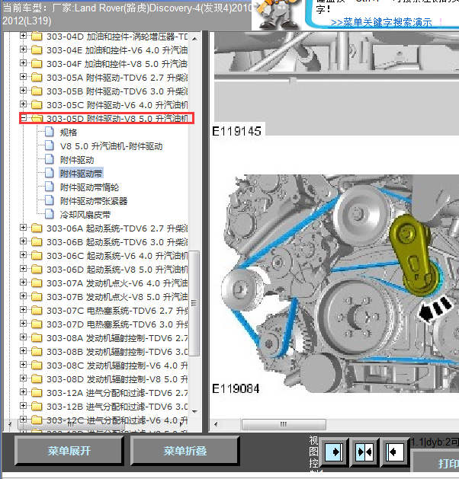The height and width of the screenshot is (479, 459).
Task: Open V8 5.0 升汽油机-附件驱动 document
Action: click(111, 146)
